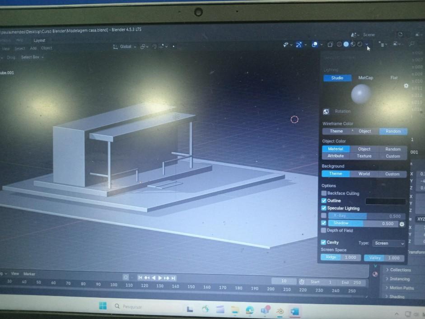Toggle viewport overlays icon
The width and height of the screenshot is (425, 319).
(x=315, y=44)
